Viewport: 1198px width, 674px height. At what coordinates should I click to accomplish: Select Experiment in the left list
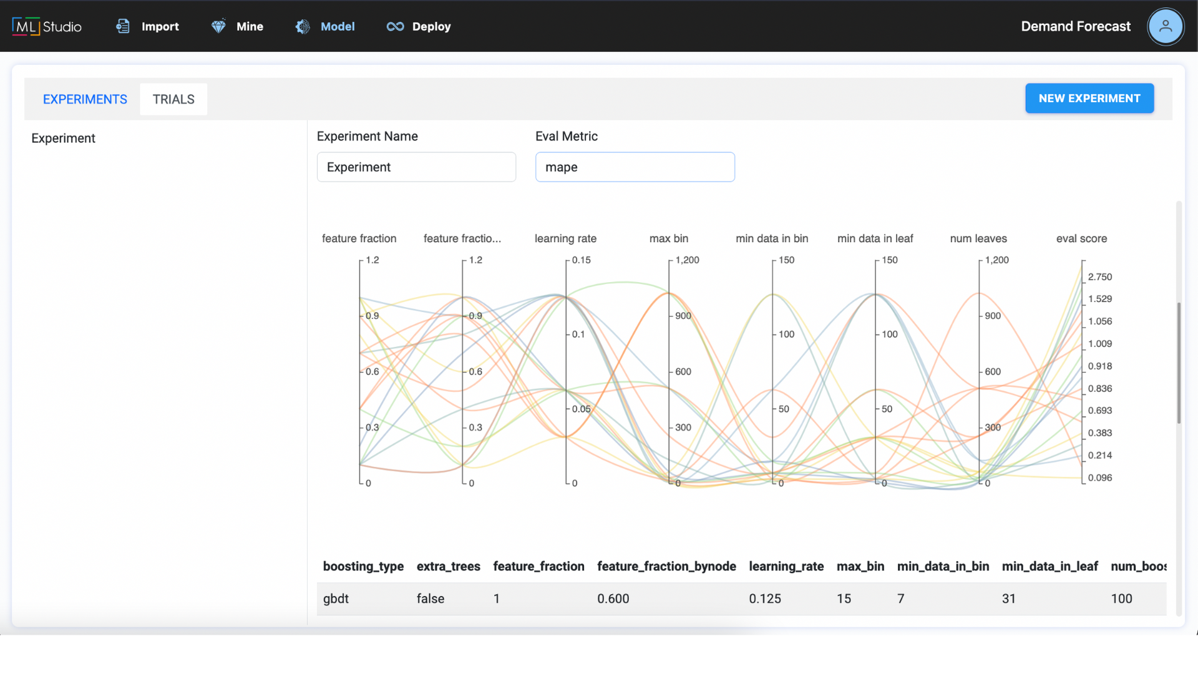[x=63, y=138]
